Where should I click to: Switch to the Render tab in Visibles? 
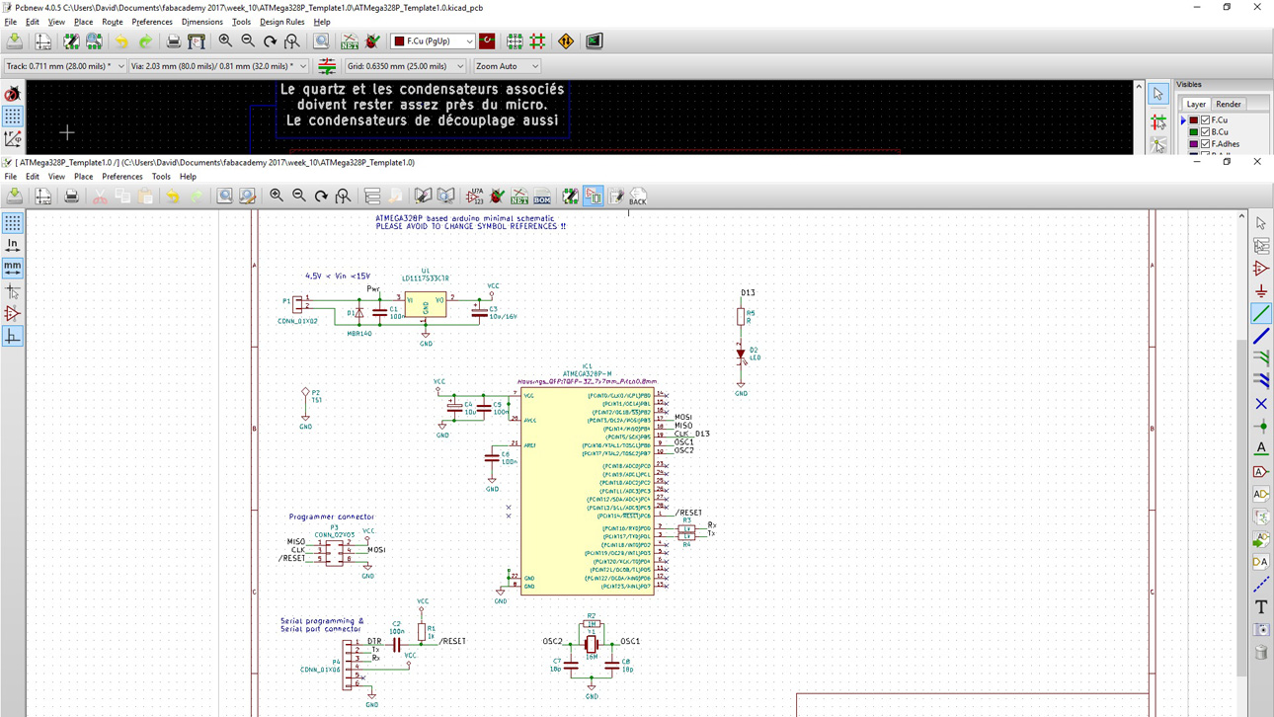pyautogui.click(x=1228, y=104)
